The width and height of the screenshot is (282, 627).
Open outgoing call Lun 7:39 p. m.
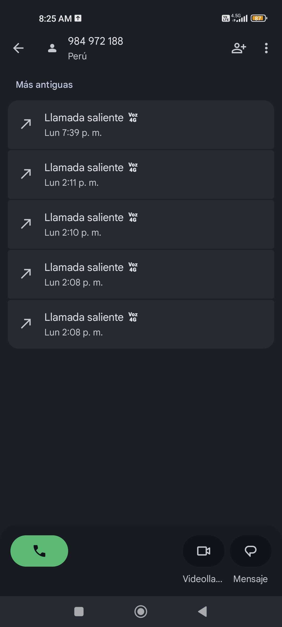coord(141,125)
